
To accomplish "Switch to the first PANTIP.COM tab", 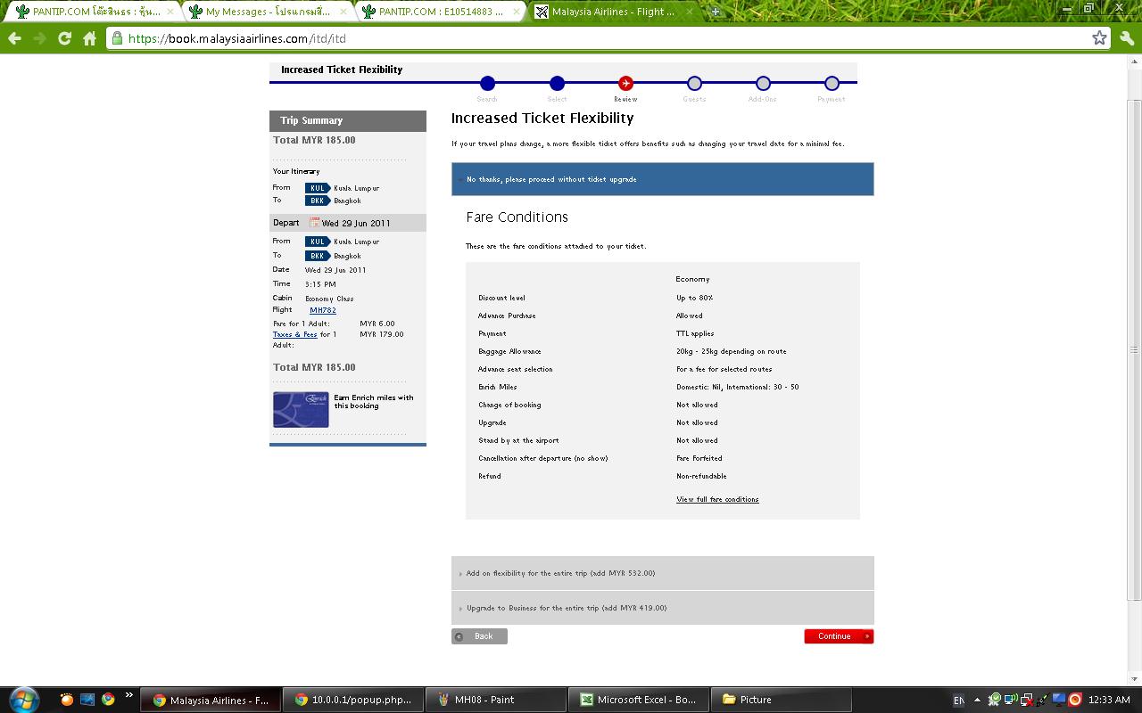I will 92,12.
